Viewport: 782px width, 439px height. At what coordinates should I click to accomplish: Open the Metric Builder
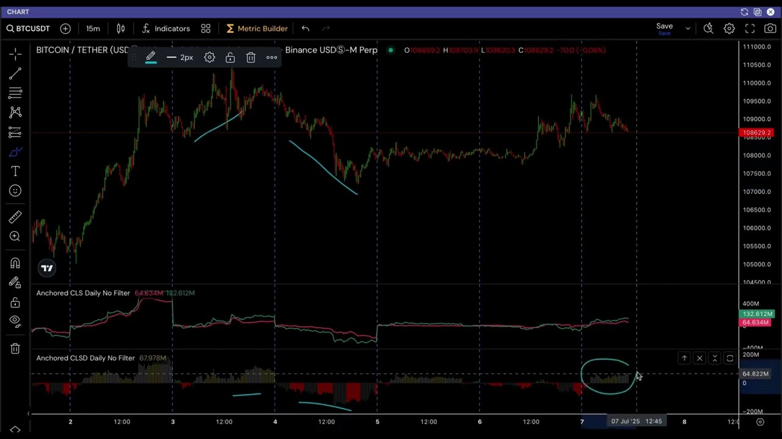tap(257, 29)
